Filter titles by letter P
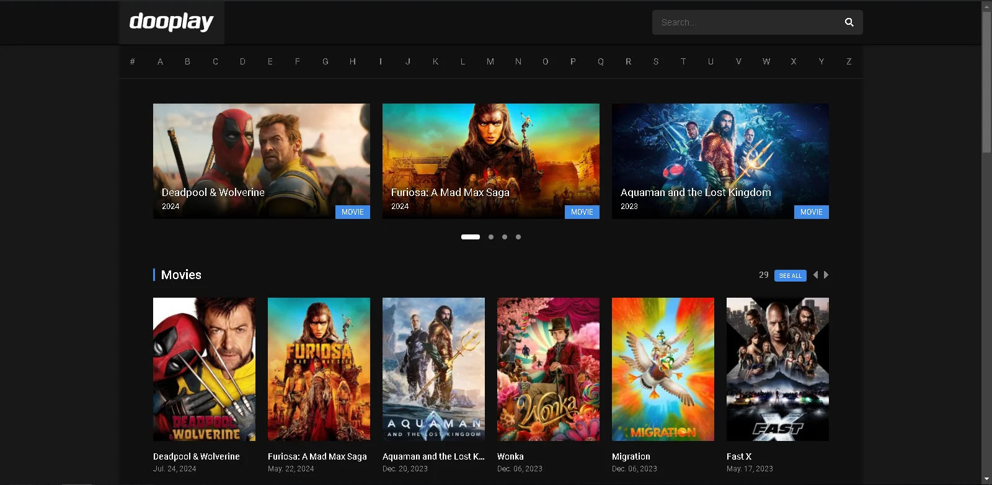The height and width of the screenshot is (485, 992). point(573,61)
